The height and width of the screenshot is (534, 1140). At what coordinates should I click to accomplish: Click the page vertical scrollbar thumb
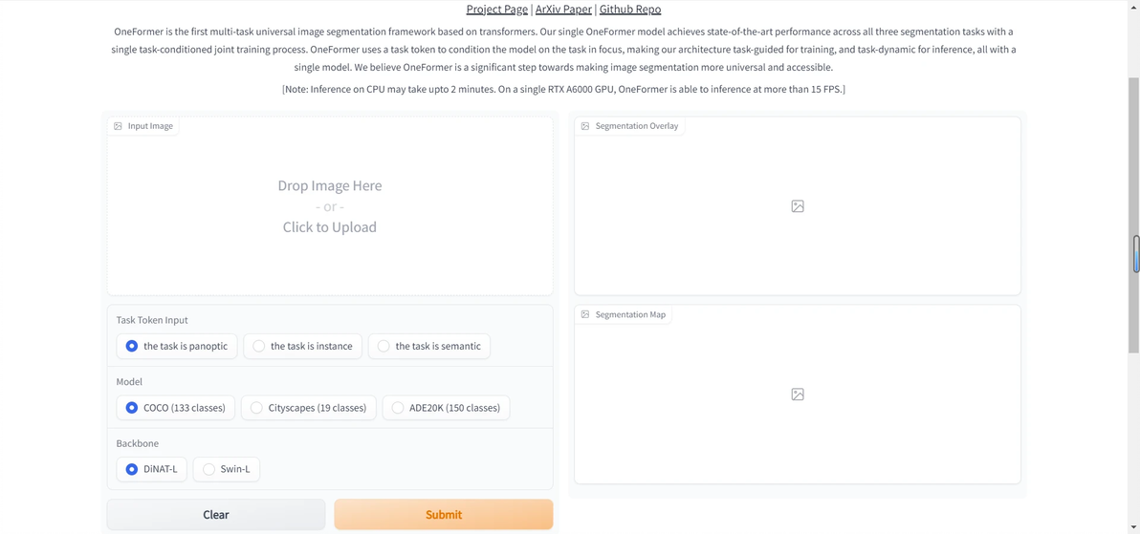[1135, 253]
